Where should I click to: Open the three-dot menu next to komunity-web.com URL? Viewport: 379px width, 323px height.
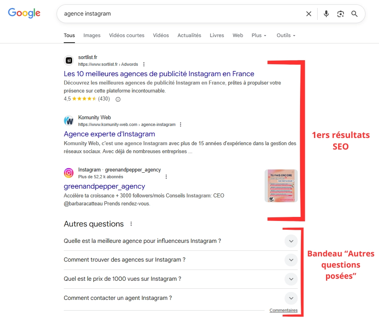(180, 124)
